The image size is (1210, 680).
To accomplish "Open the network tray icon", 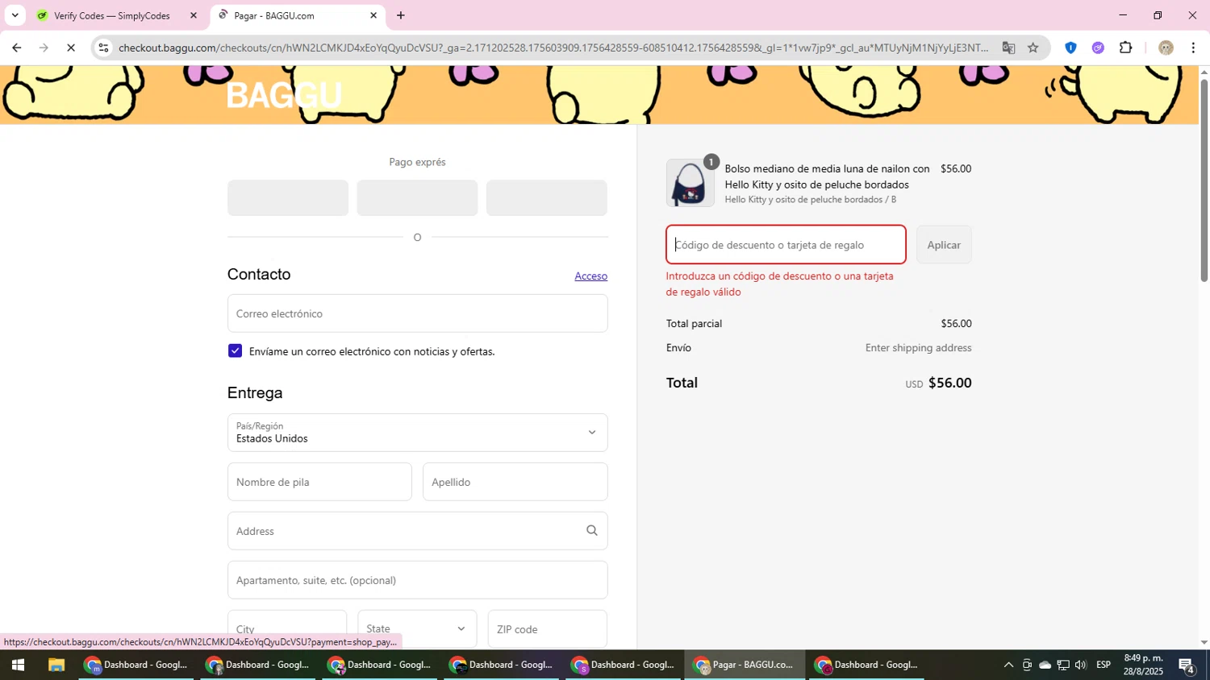I will (1063, 665).
